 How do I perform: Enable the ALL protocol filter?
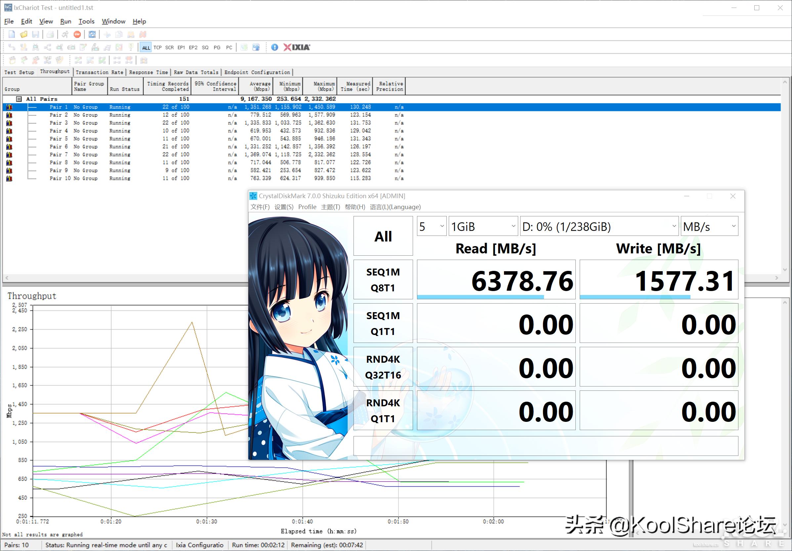point(146,47)
